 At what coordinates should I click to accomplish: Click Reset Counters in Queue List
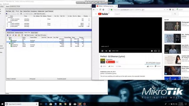coord(29,35)
